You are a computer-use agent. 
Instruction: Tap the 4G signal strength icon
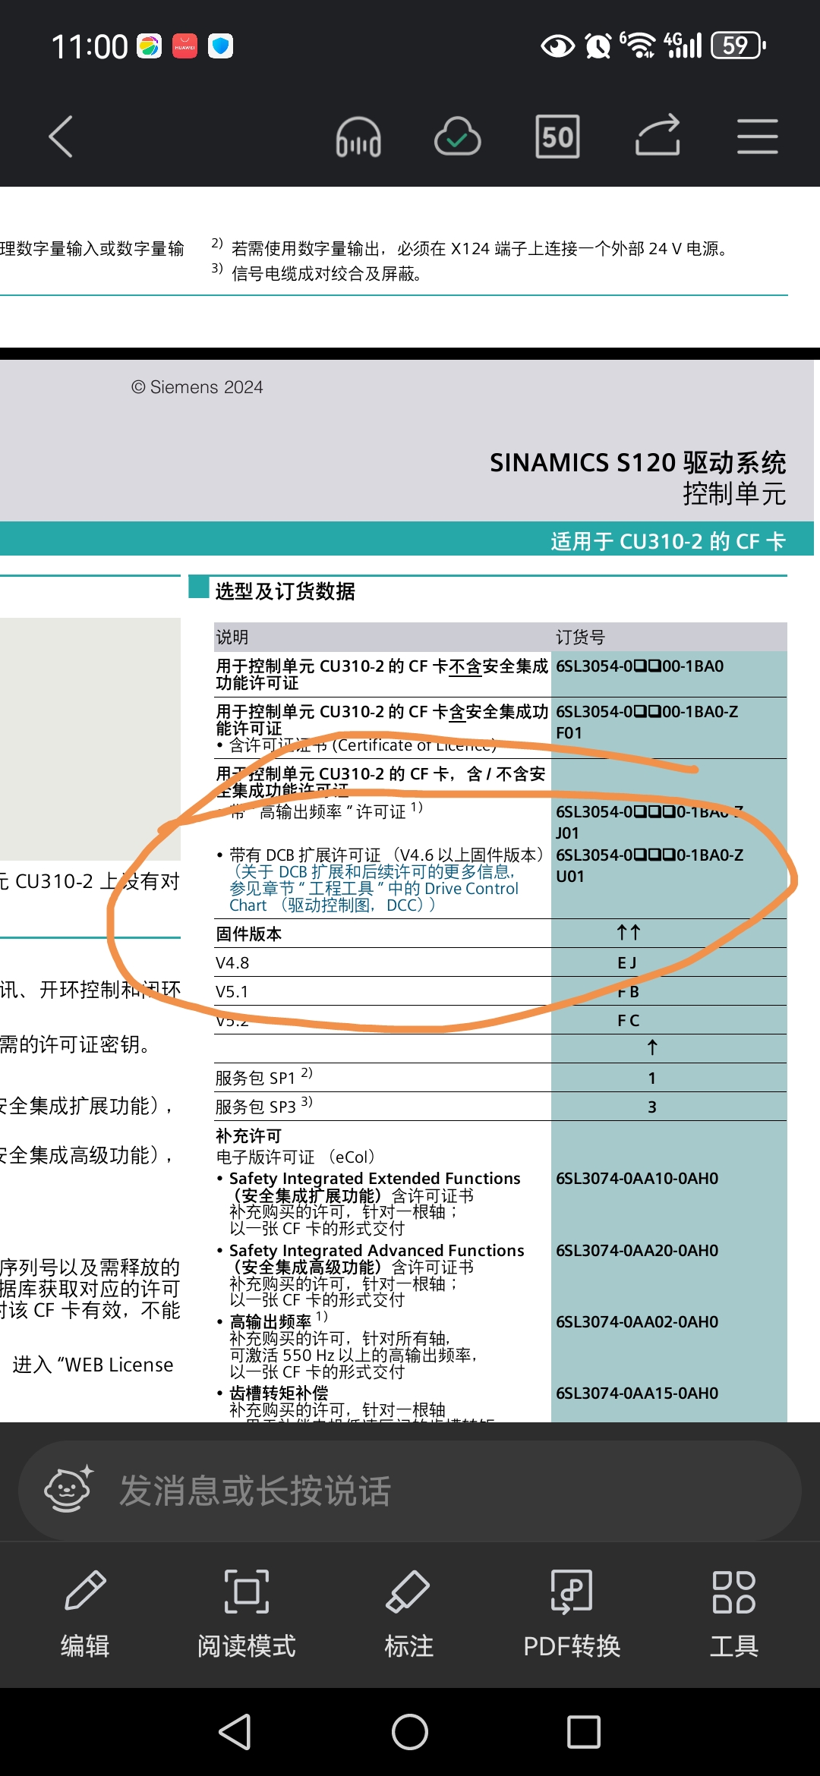683,45
